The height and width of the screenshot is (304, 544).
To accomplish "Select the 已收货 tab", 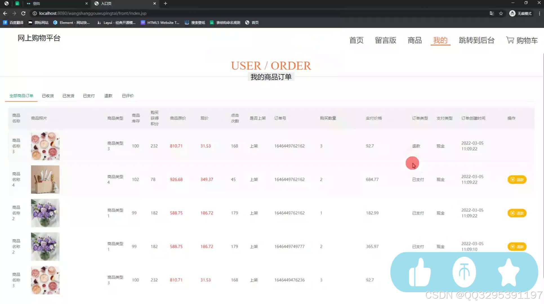I will point(48,96).
